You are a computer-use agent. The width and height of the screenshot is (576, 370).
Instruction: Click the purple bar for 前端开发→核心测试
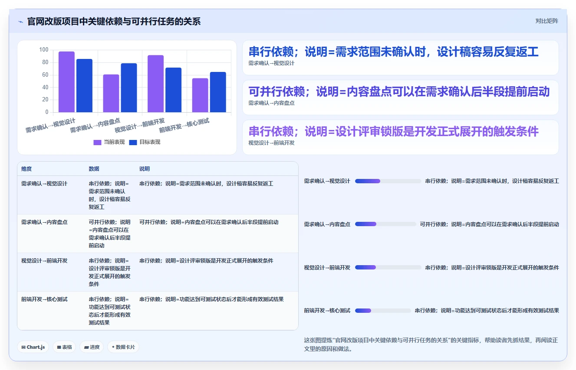(x=200, y=95)
